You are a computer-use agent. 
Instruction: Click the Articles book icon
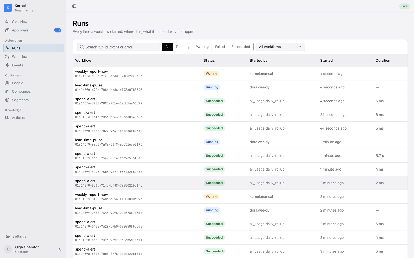tap(7, 118)
